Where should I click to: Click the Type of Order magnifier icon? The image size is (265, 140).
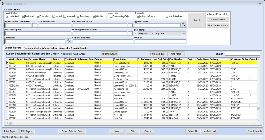pyautogui.click(x=183, y=25)
